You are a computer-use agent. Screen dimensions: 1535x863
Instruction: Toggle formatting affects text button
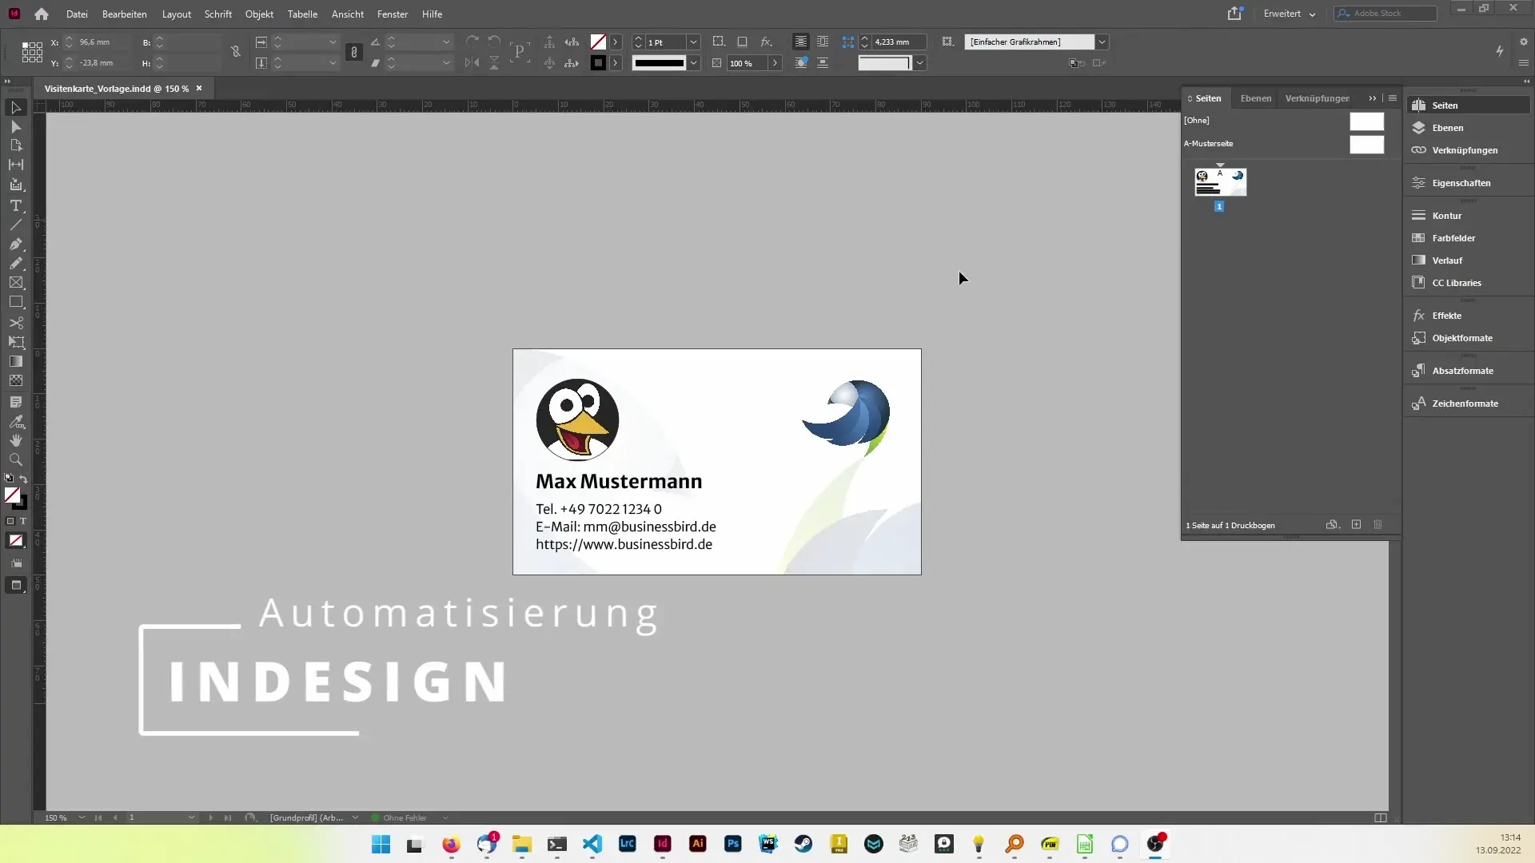point(22,521)
